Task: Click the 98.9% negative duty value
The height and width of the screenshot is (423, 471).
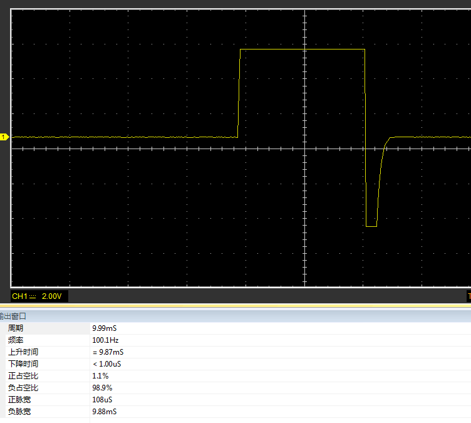Action: pyautogui.click(x=102, y=388)
